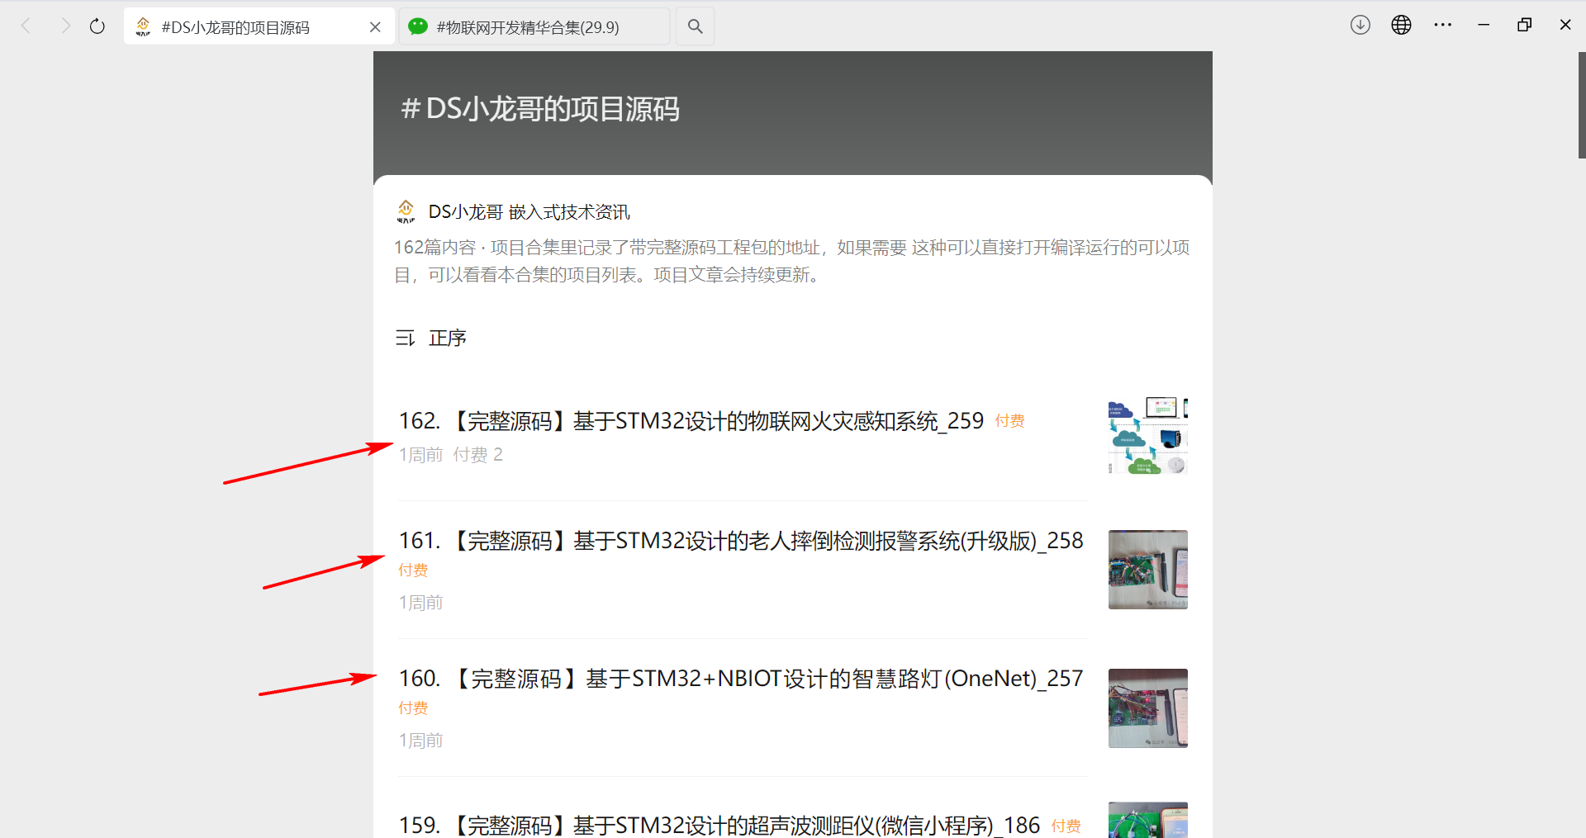Click the 付费 tag under article 161
Image resolution: width=1586 pixels, height=838 pixels.
coord(413,570)
